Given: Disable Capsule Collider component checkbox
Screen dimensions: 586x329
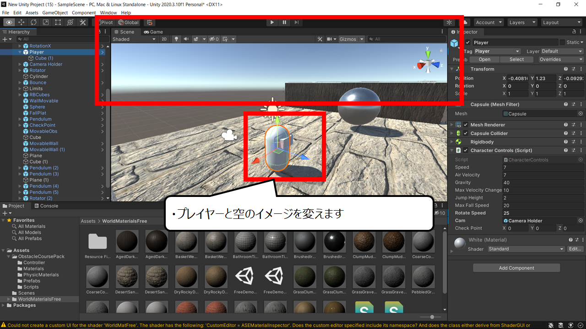Looking at the screenshot, I should click(x=466, y=133).
